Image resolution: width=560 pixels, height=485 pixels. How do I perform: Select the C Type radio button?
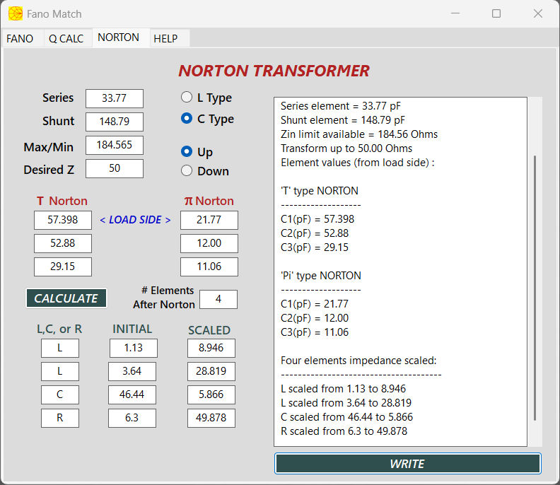point(187,119)
